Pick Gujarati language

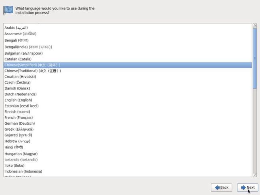coord(128,135)
